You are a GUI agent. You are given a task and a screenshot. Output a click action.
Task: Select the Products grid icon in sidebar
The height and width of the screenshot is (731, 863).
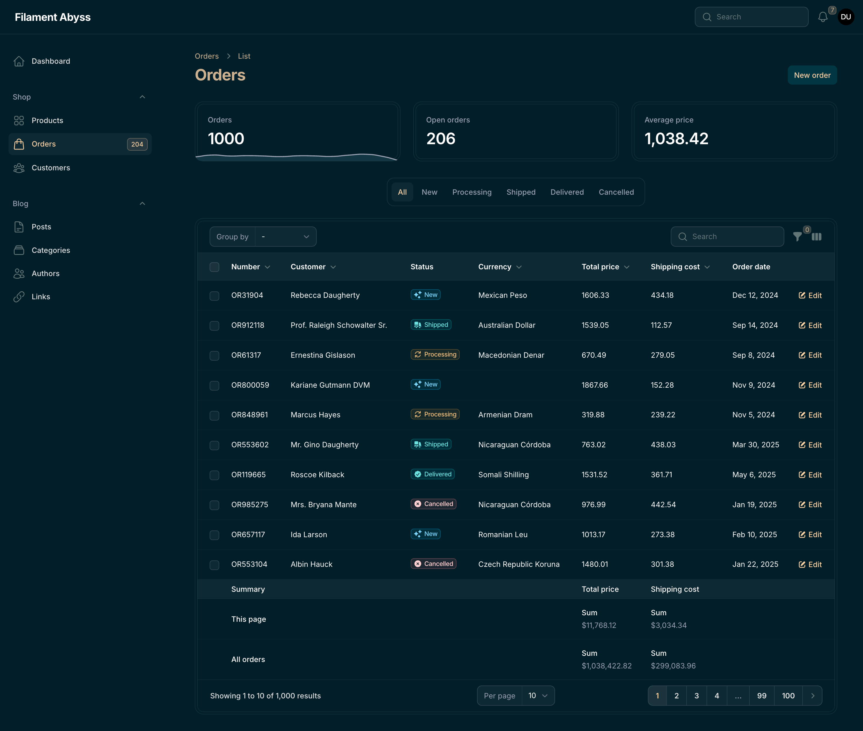19,121
